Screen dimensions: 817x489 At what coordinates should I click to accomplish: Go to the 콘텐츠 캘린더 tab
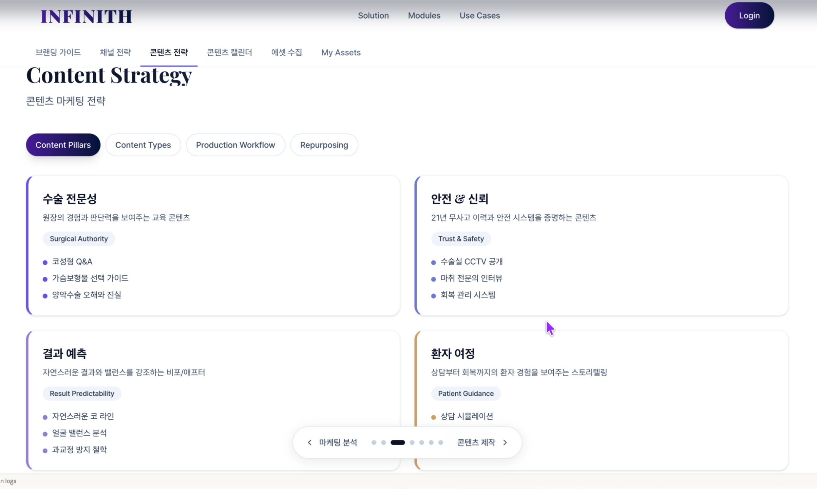click(x=229, y=52)
